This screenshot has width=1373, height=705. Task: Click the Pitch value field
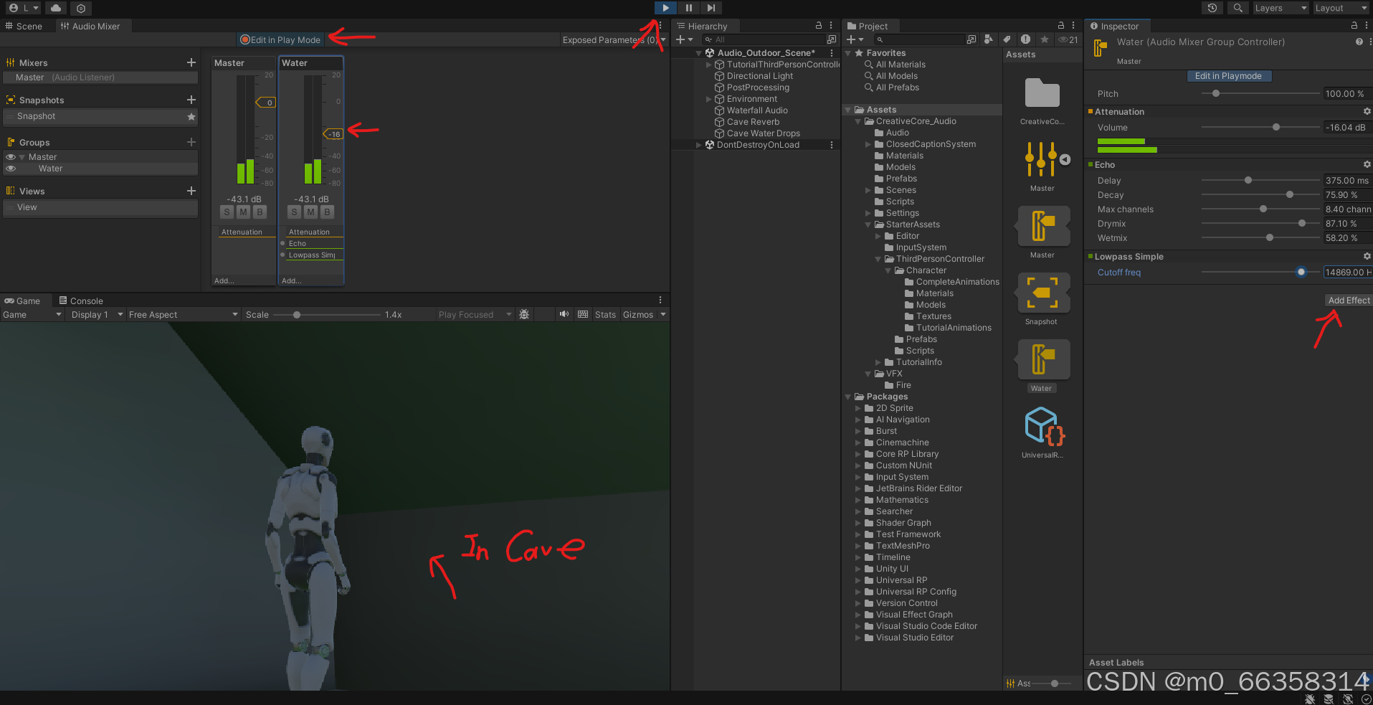[1347, 94]
